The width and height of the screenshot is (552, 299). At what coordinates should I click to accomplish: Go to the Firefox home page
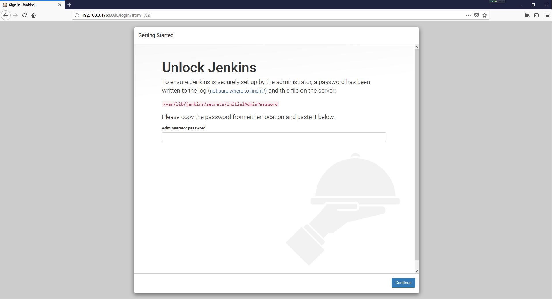tap(33, 15)
